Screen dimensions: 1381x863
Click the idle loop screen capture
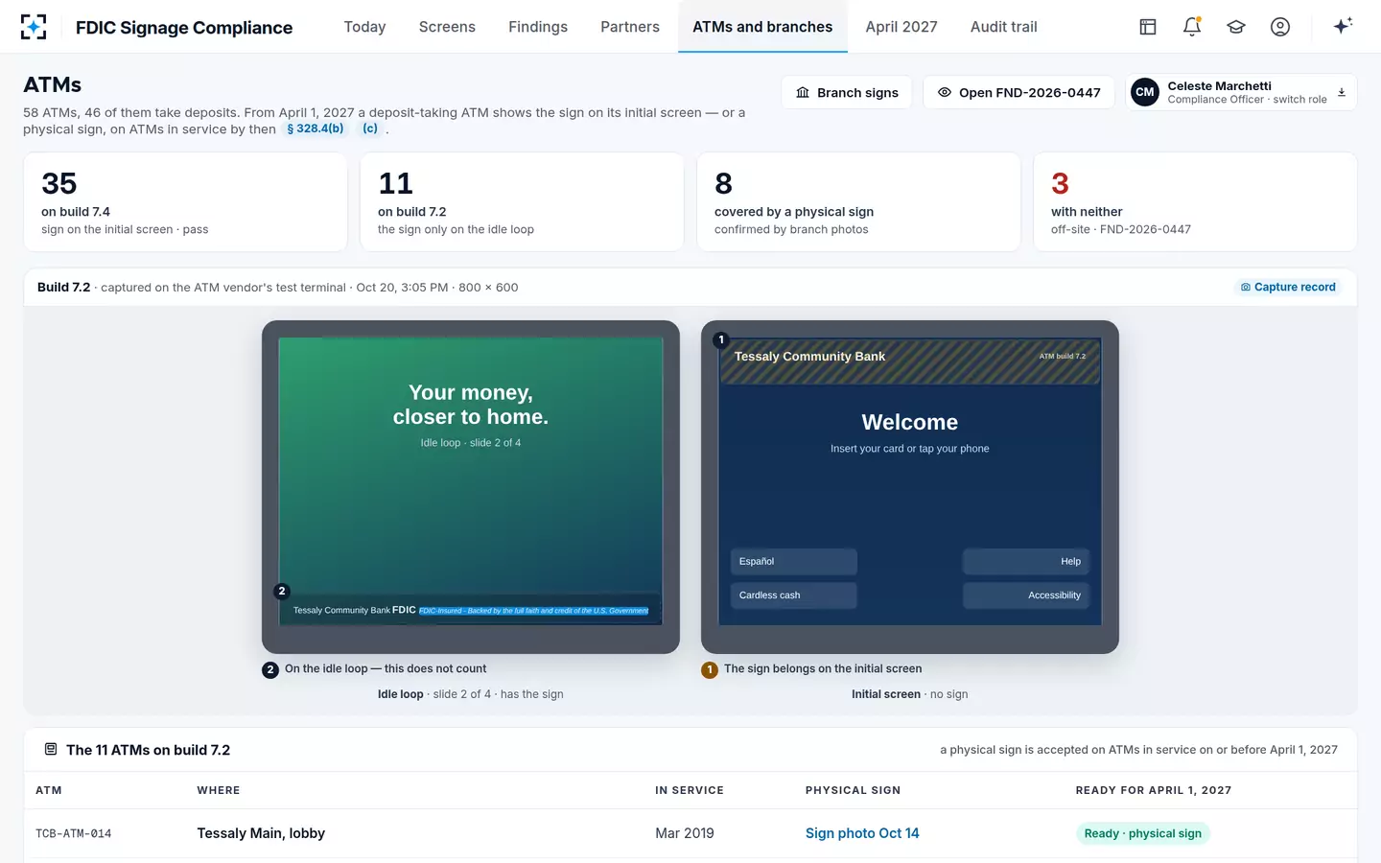pos(471,481)
